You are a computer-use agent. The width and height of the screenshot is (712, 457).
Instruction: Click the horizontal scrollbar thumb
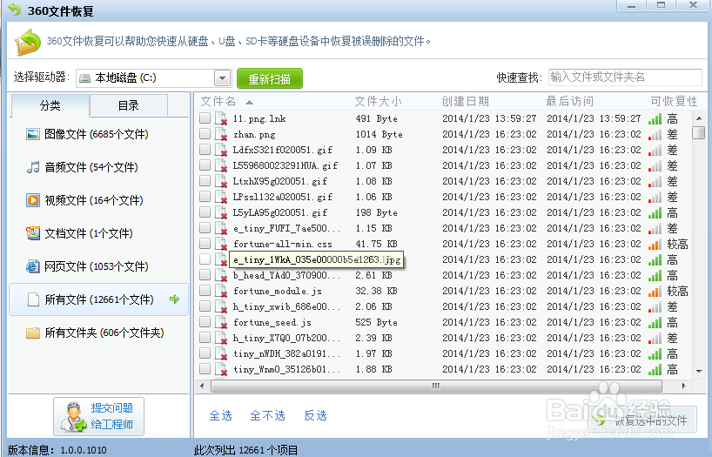point(436,386)
